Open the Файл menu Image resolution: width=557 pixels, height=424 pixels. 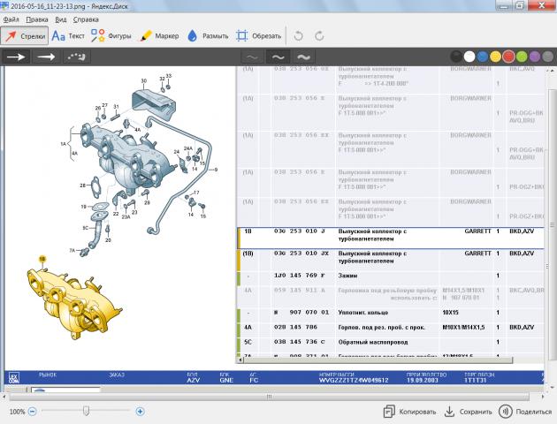point(11,19)
